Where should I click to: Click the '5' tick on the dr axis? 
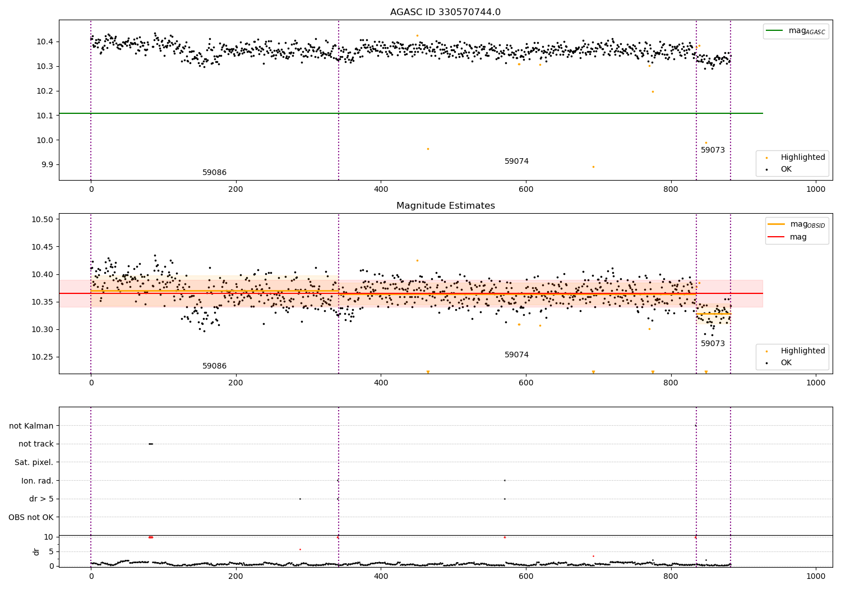51,551
